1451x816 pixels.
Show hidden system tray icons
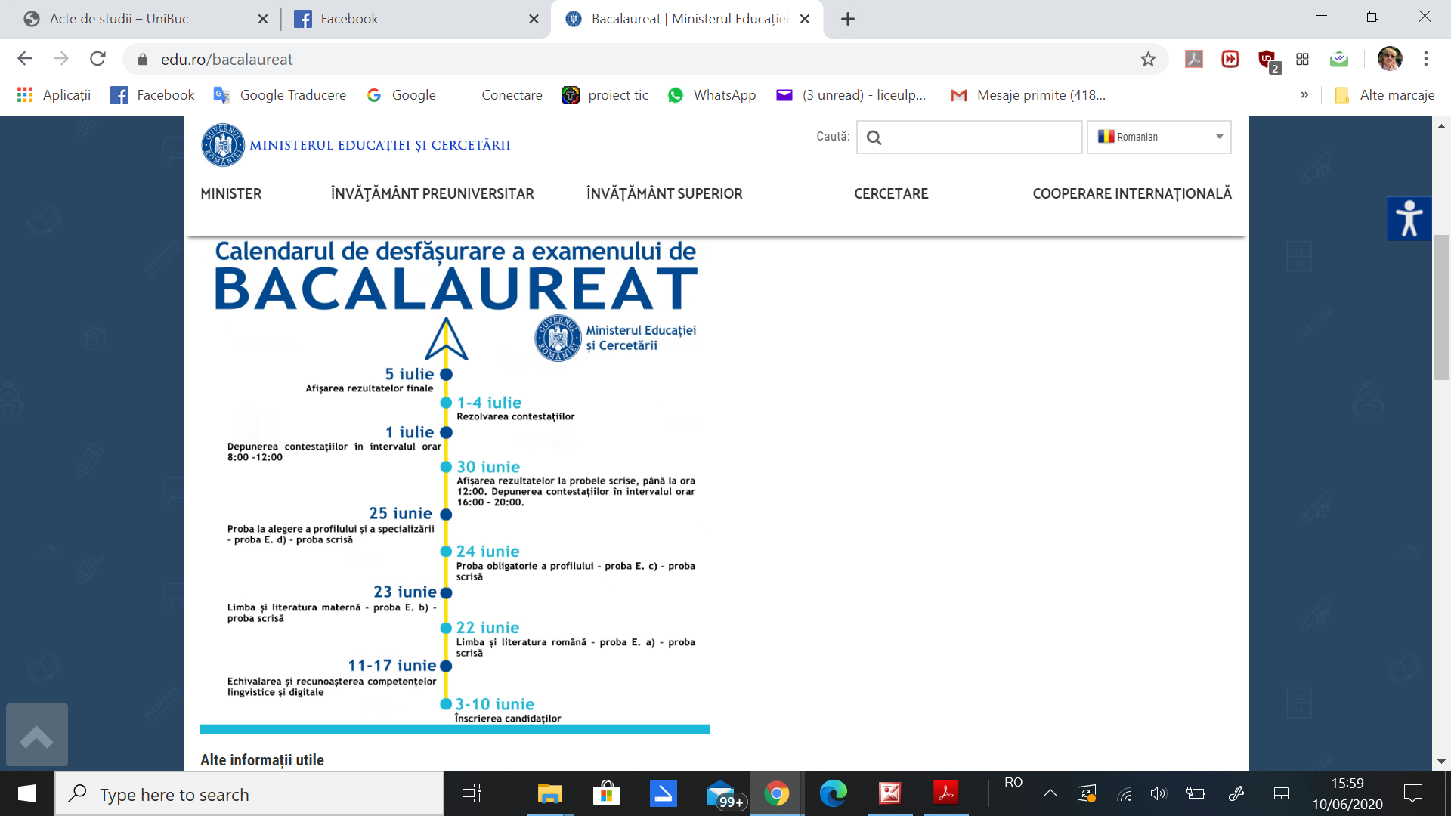(1050, 793)
